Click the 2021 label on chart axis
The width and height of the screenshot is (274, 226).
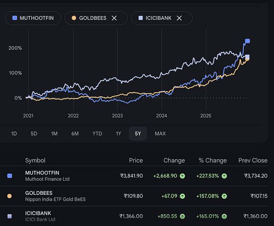click(29, 116)
